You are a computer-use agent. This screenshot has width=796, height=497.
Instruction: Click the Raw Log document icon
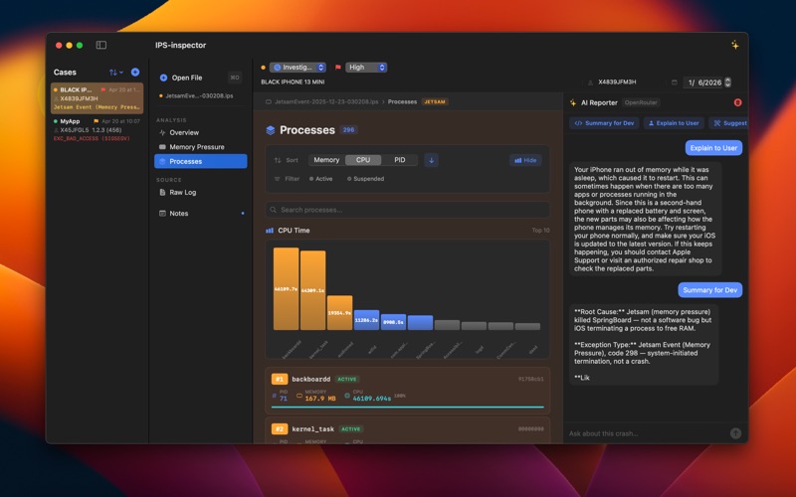tap(162, 192)
